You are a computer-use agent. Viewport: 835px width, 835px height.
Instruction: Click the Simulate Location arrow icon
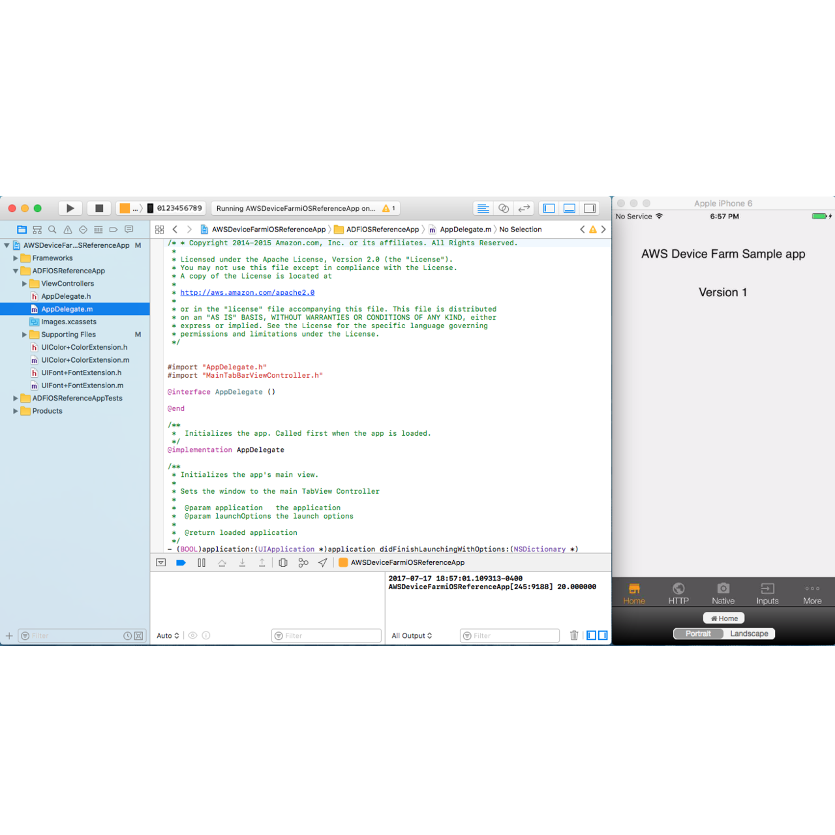[322, 562]
